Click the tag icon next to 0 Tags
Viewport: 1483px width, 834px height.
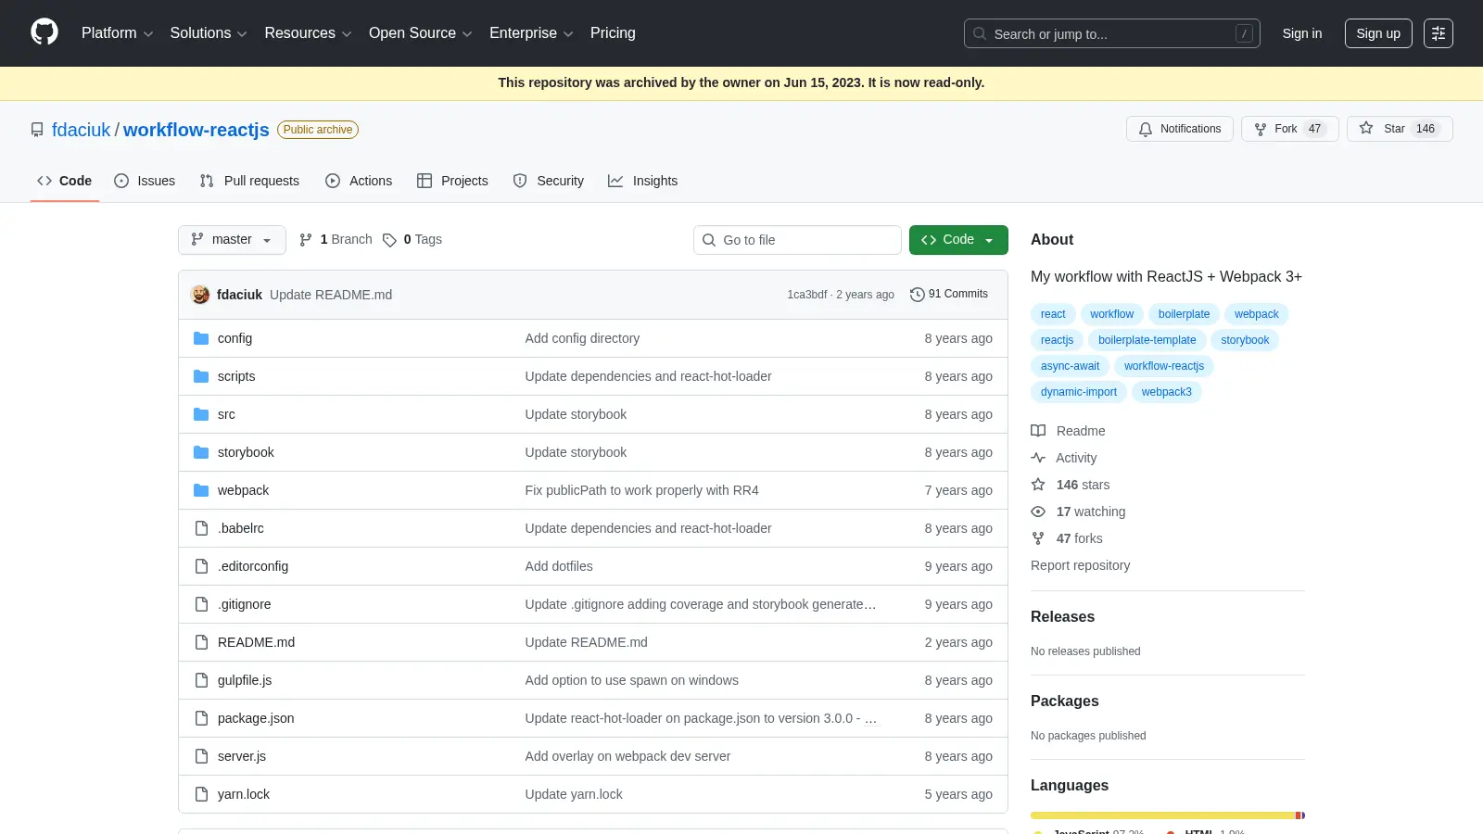(389, 240)
